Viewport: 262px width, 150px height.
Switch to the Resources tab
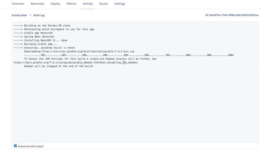click(x=37, y=4)
